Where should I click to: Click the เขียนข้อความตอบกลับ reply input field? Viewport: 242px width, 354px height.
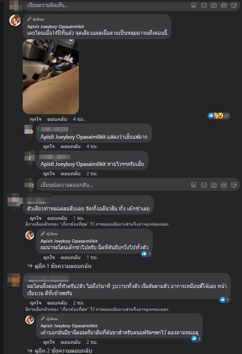pos(138,185)
